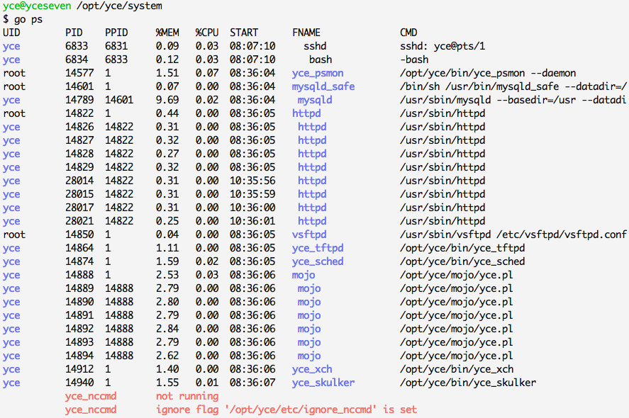This screenshot has height=418, width=629.
Task: Click the '-bash' command entry
Action: coord(414,60)
